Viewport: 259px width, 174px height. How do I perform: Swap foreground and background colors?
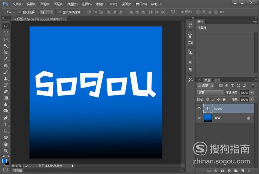pos(7,156)
